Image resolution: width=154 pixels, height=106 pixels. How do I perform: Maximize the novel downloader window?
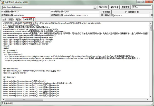pyautogui.click(x=143, y=2)
